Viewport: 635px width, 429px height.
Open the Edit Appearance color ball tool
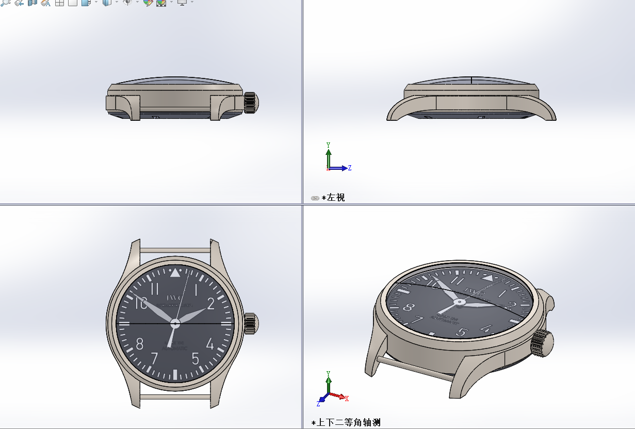(x=148, y=2)
